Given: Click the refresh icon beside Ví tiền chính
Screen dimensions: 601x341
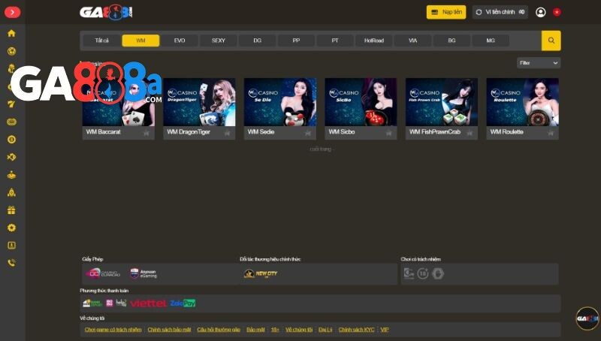Looking at the screenshot, I should click(479, 12).
